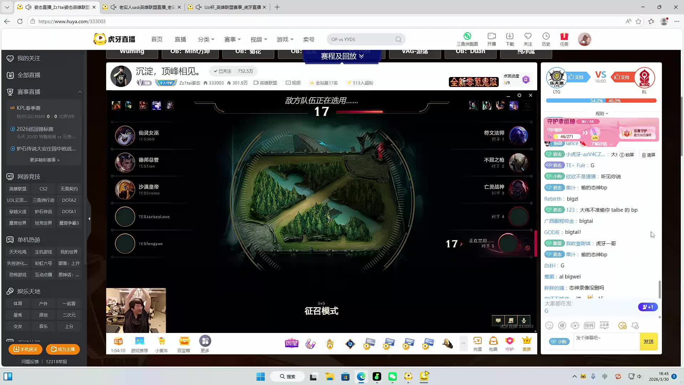
Task: Expand the 赛程及回放 schedule dropdown
Action: (x=342, y=56)
